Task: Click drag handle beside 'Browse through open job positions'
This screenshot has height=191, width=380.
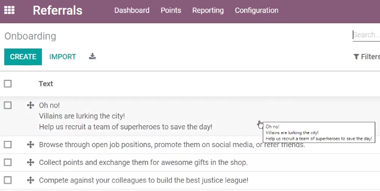Action: click(x=30, y=145)
